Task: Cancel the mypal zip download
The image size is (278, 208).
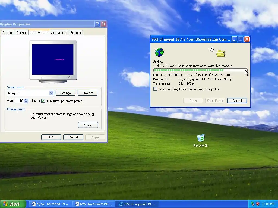Action: tap(237, 101)
